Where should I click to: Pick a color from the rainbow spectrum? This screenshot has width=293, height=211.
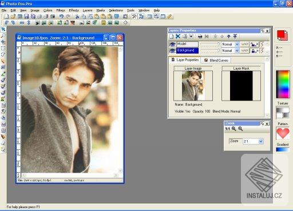tap(283, 85)
